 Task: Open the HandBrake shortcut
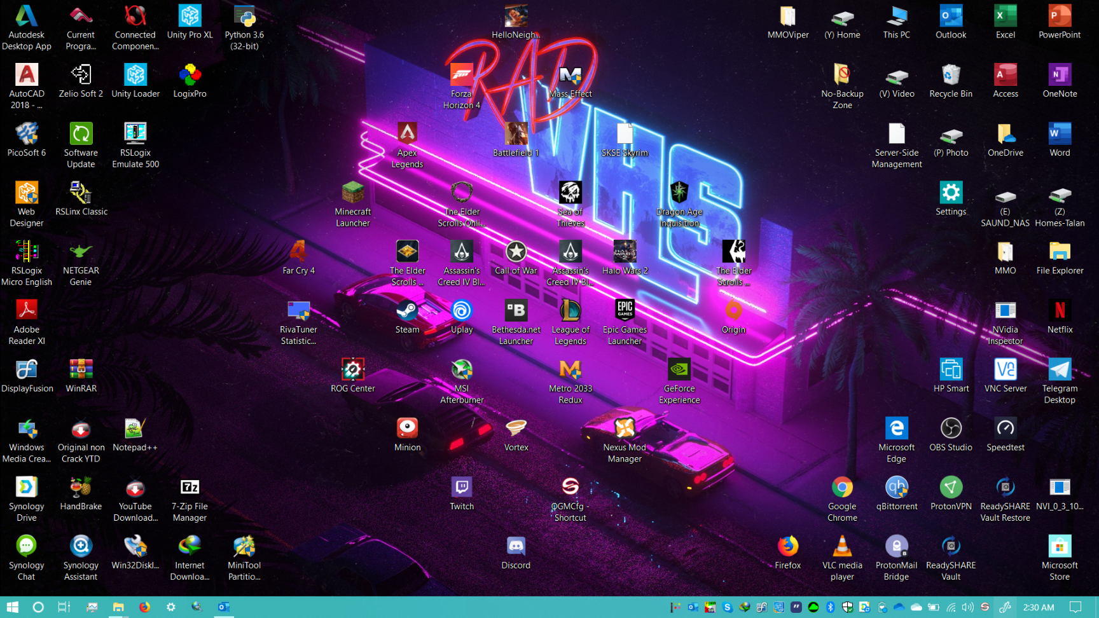tap(81, 494)
